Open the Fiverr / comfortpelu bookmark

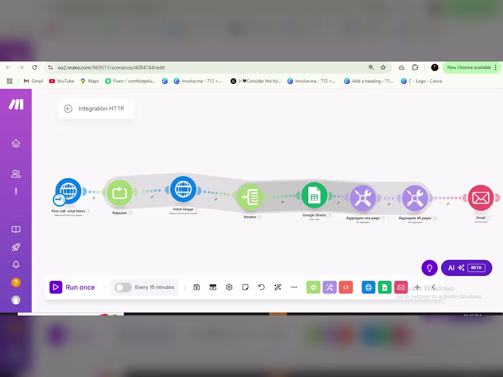(130, 81)
